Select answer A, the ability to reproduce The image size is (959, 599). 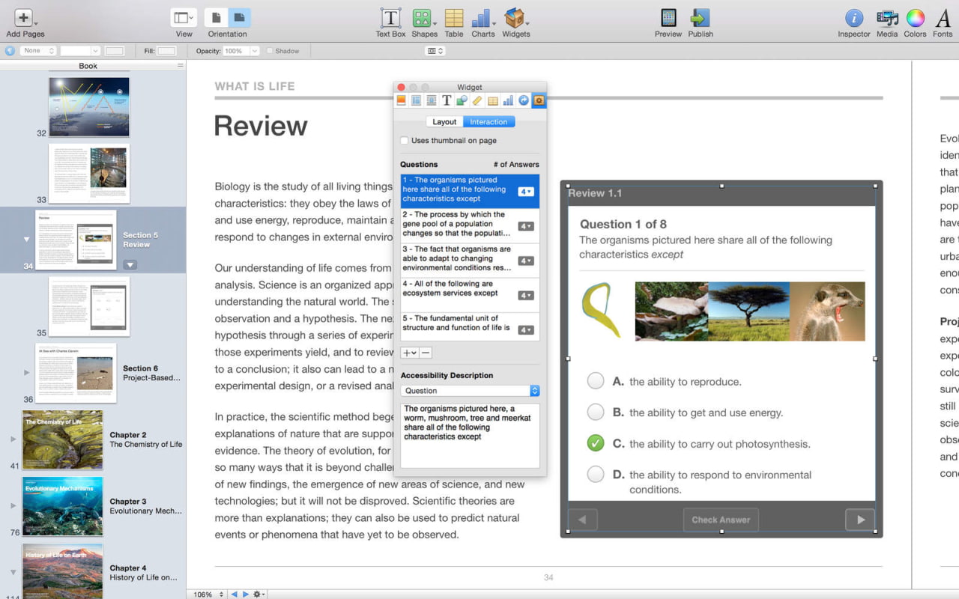[x=596, y=380]
